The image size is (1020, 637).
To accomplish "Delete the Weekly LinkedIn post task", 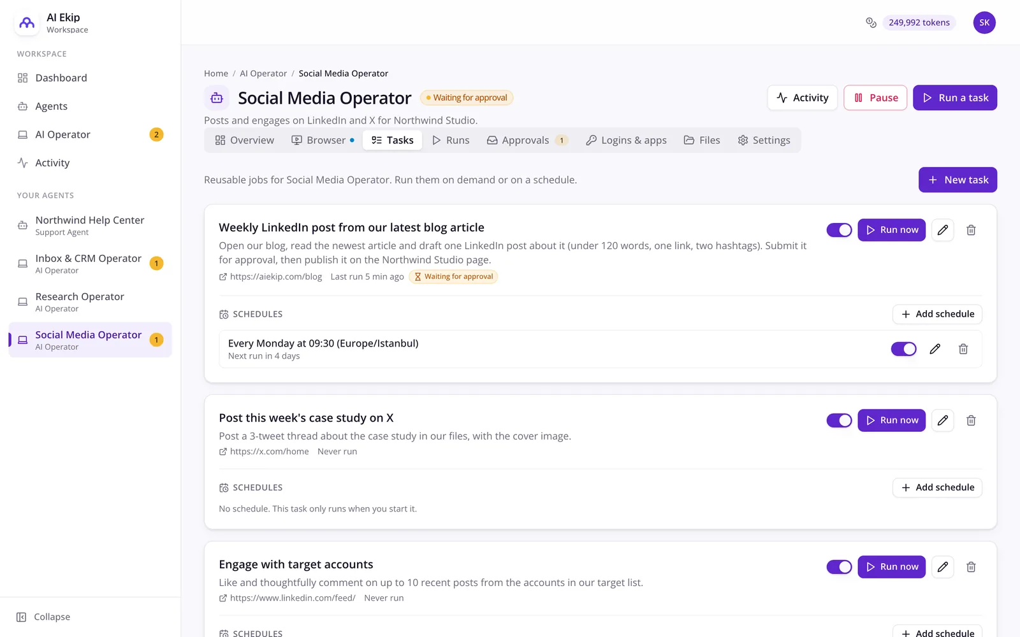I will click(971, 230).
